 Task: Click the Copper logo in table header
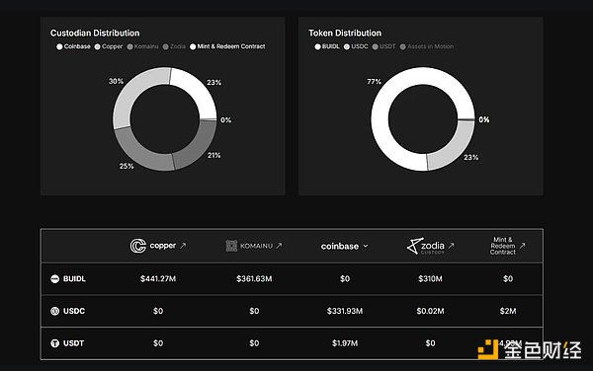153,246
